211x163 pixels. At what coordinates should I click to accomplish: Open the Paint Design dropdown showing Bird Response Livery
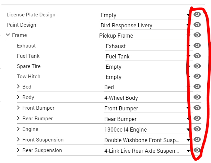145,25
